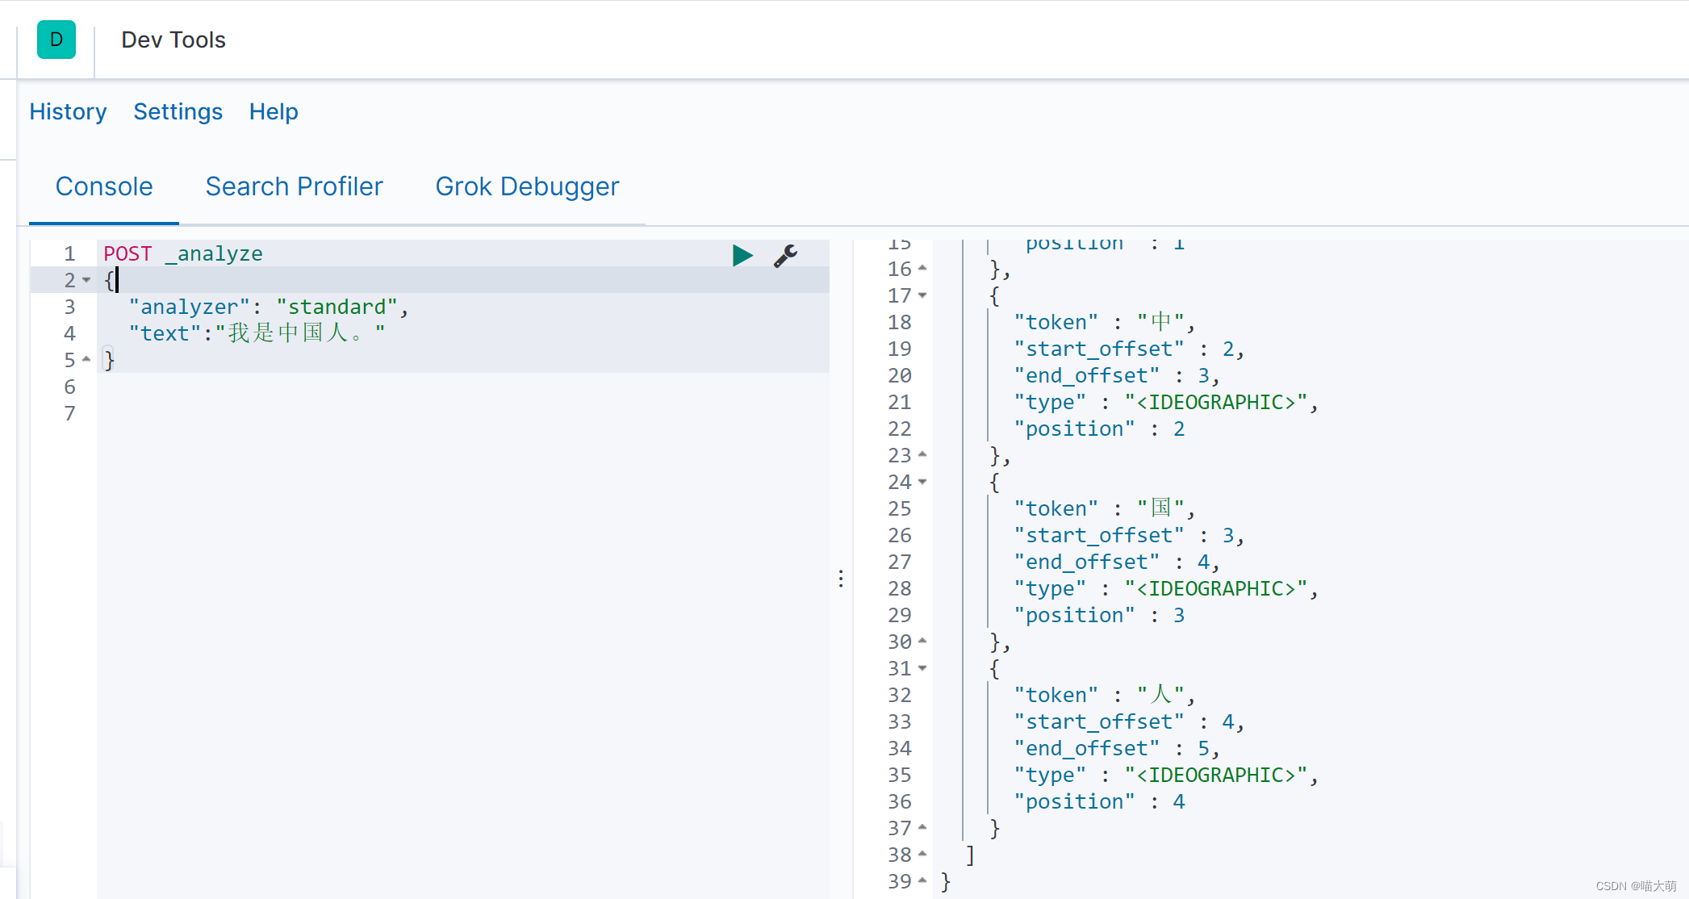Expand line 2 JSON object collapse arrow

pos(86,279)
